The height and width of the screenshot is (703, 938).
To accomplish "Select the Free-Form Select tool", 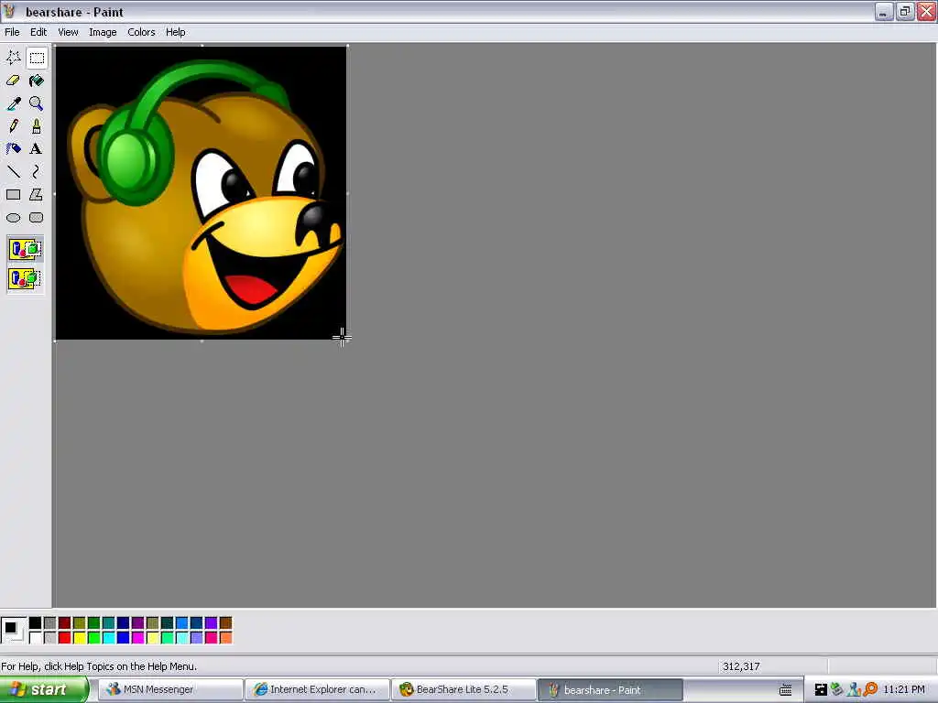I will point(13,58).
